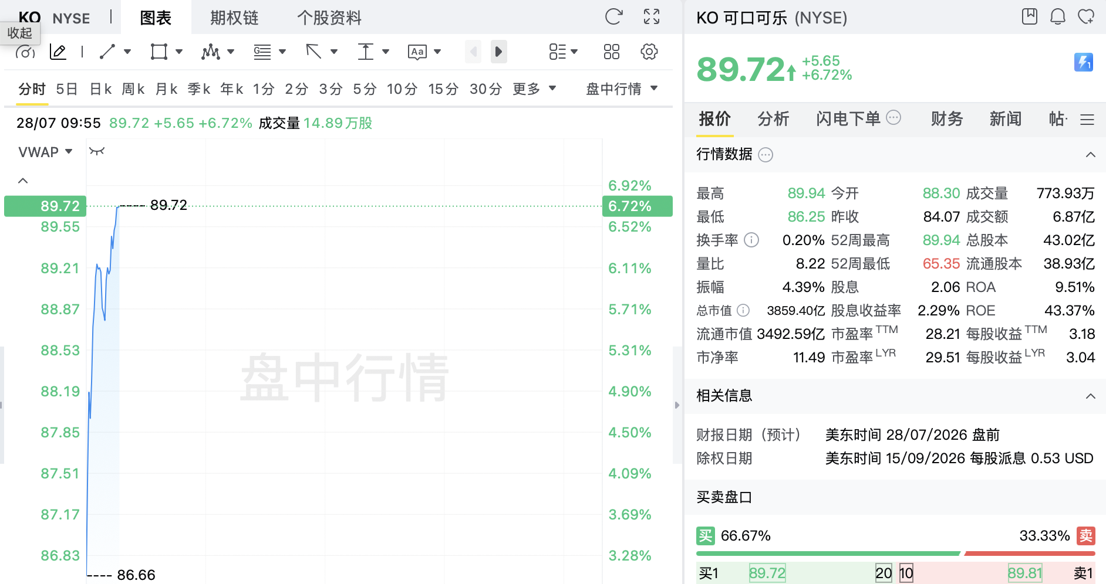The image size is (1106, 584).
Task: Select the trend line drawing tool
Action: pyautogui.click(x=107, y=52)
